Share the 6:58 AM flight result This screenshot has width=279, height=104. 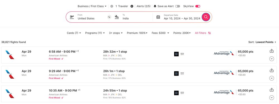[x=271, y=51]
